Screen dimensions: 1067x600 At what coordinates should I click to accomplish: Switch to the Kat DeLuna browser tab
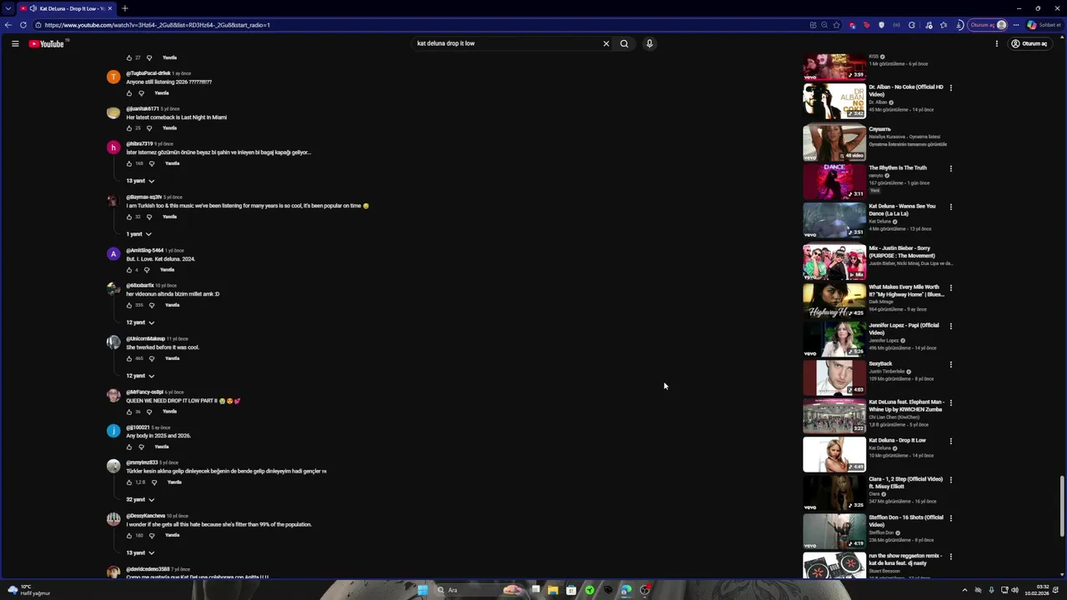click(x=65, y=8)
